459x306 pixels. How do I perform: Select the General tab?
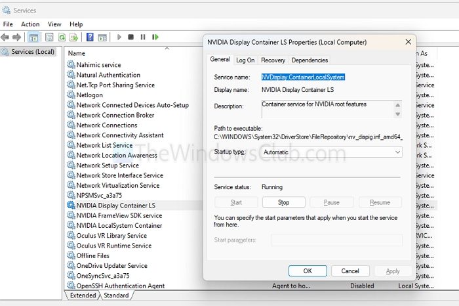[220, 59]
